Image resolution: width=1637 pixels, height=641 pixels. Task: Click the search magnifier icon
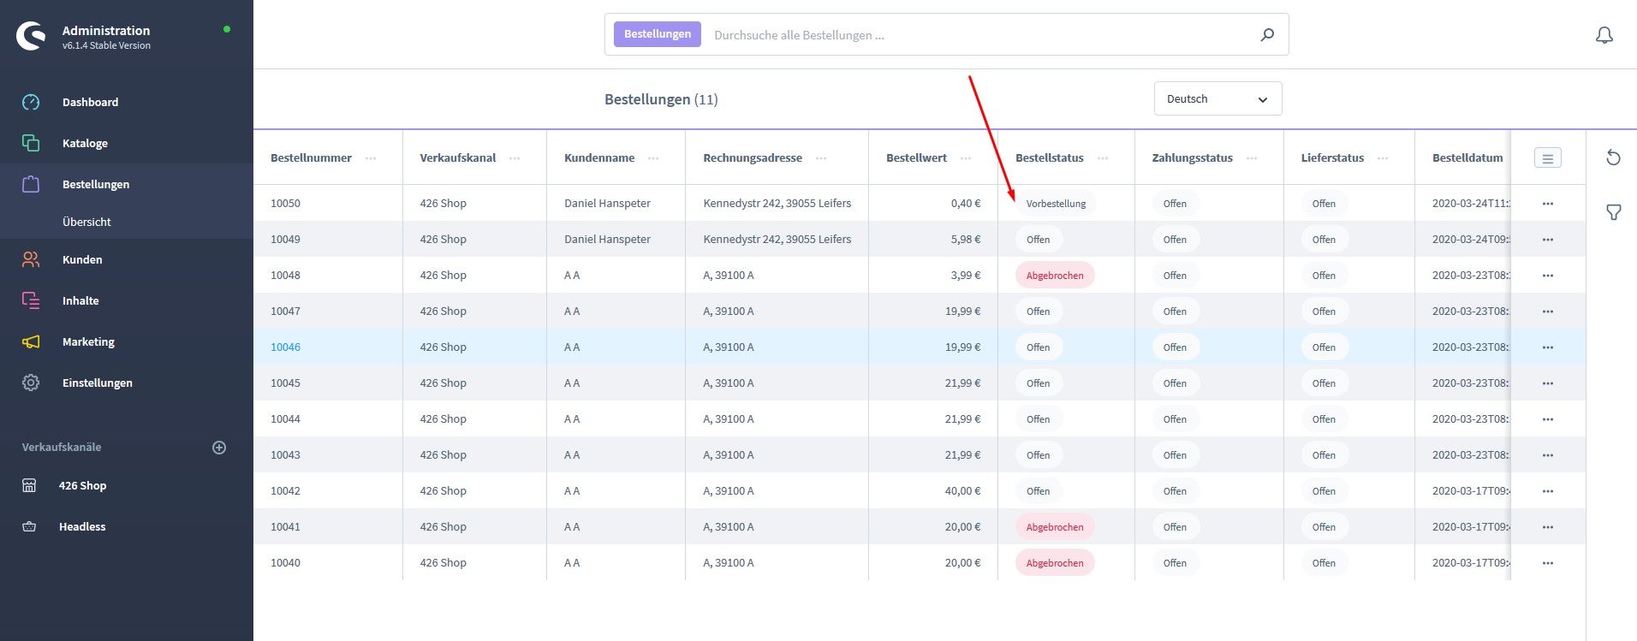pyautogui.click(x=1267, y=34)
